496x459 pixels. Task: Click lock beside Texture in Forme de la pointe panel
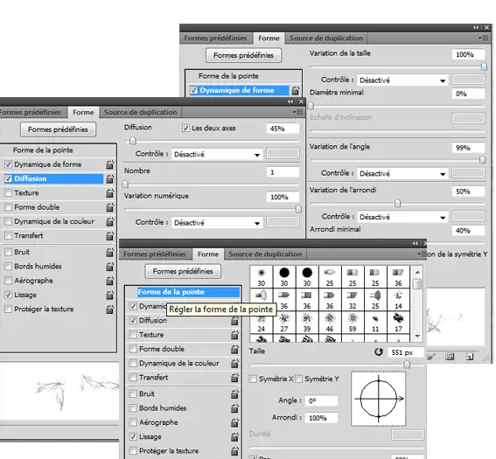pos(234,335)
